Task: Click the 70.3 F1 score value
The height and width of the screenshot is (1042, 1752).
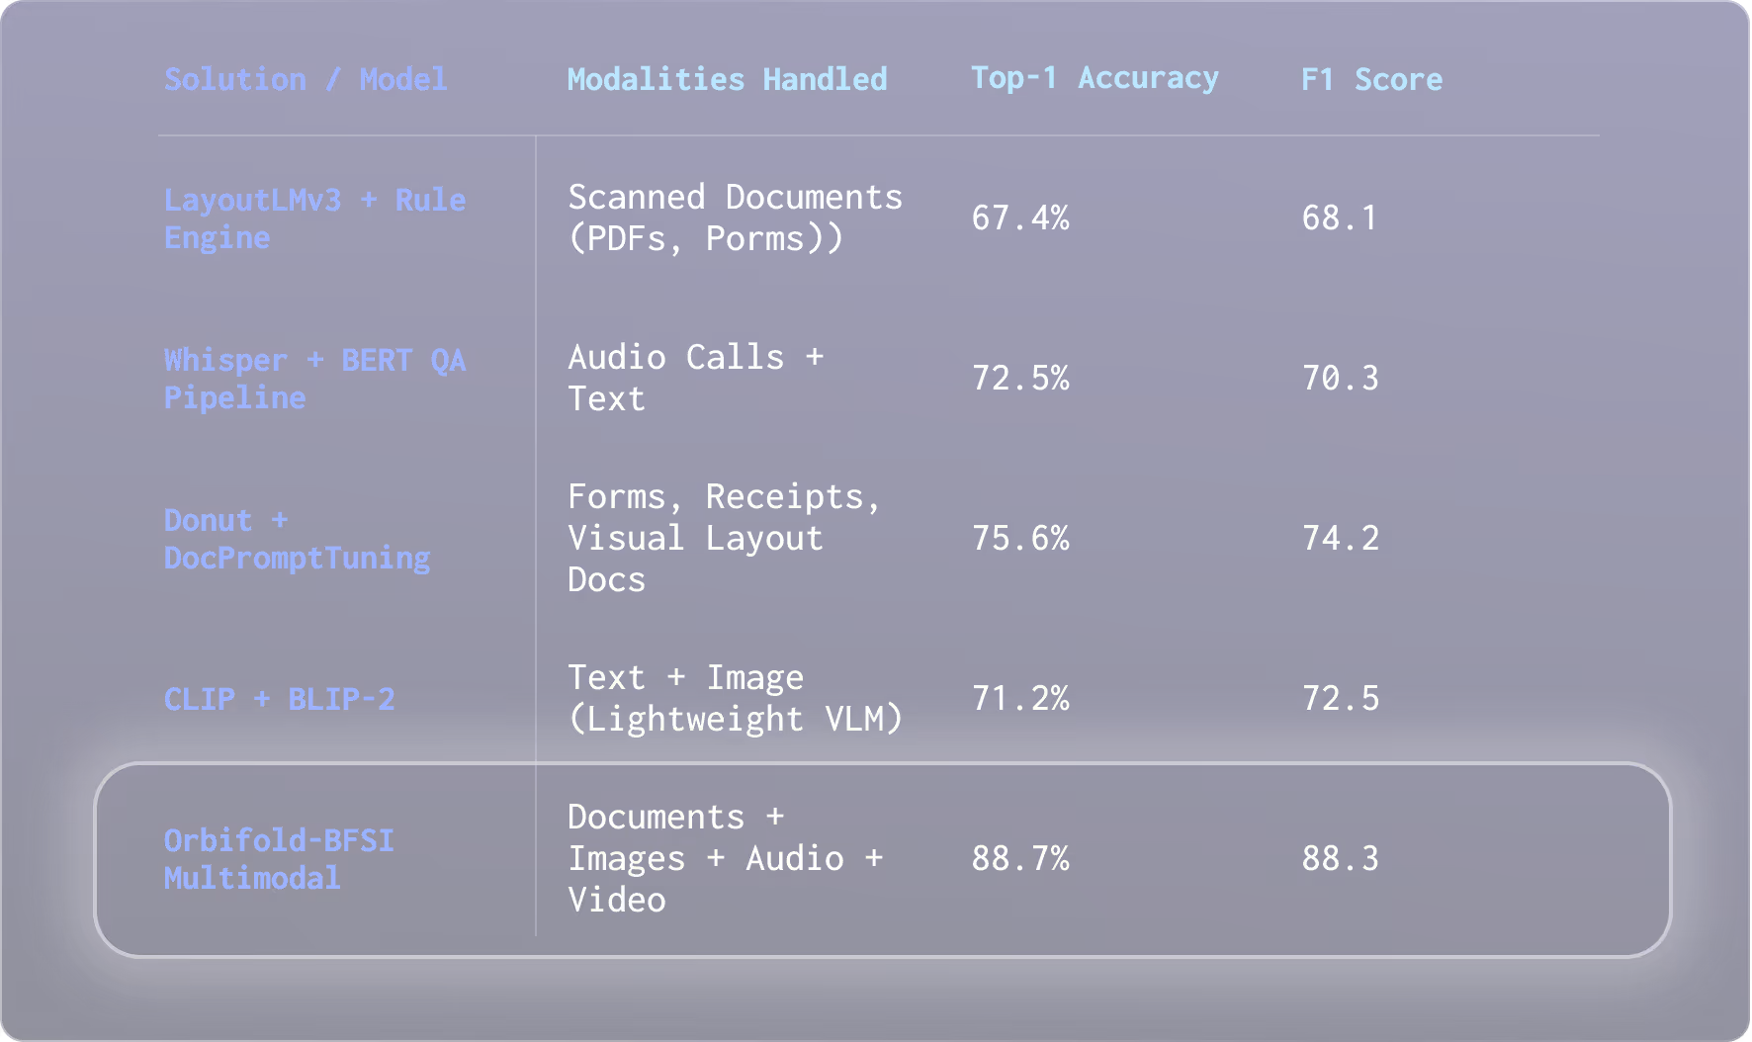Action: [1340, 379]
